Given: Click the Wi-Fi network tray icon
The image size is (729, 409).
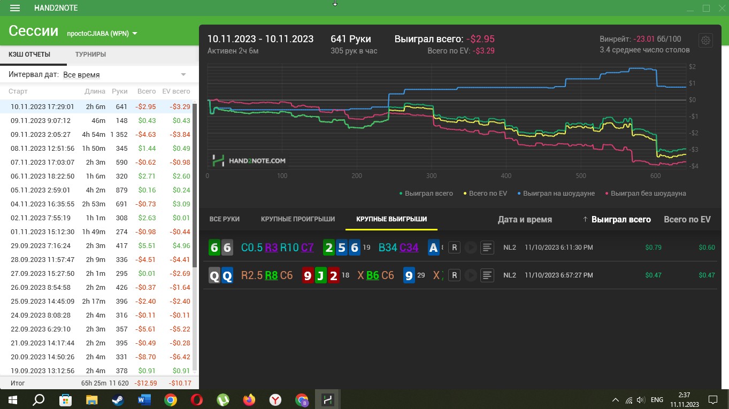Looking at the screenshot, I should pyautogui.click(x=628, y=400).
